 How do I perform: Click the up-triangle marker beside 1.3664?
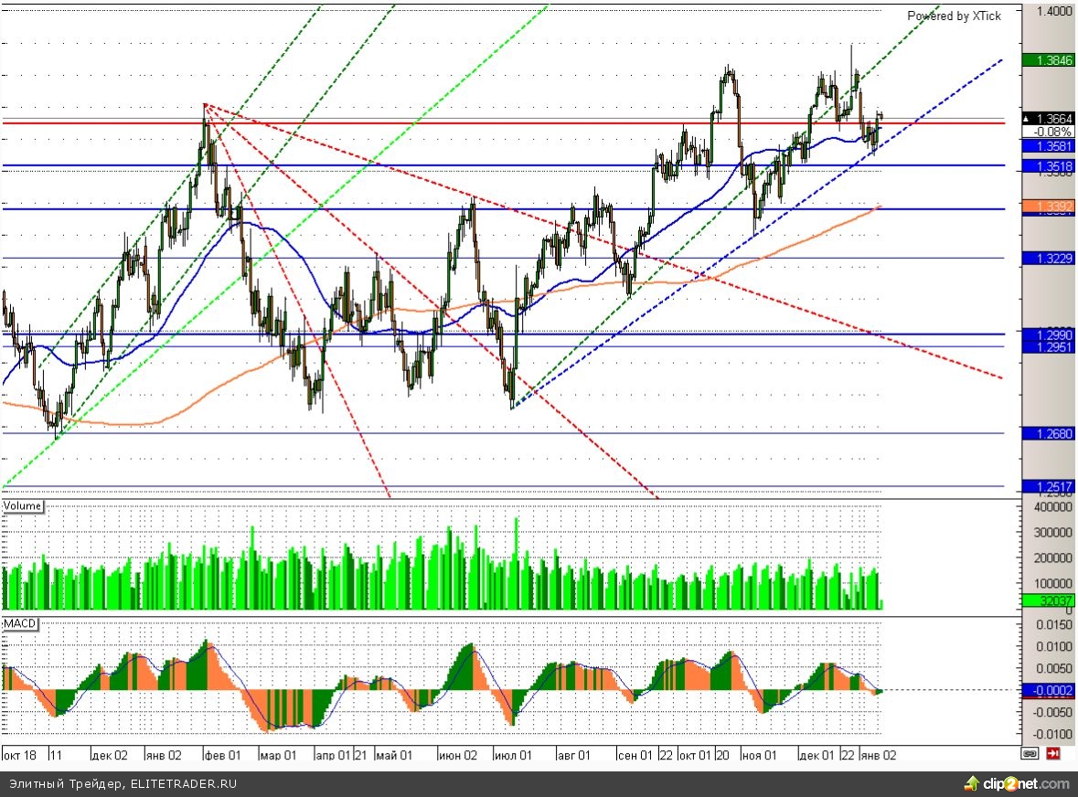coord(1027,119)
